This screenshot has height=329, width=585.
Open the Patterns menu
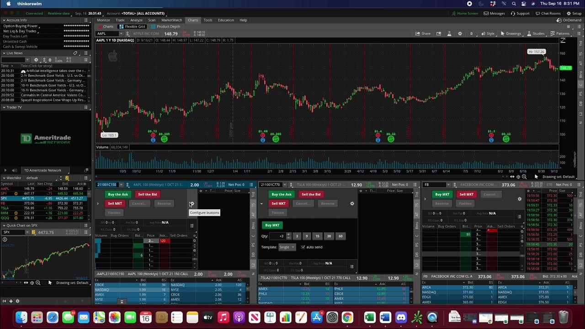pyautogui.click(x=560, y=33)
